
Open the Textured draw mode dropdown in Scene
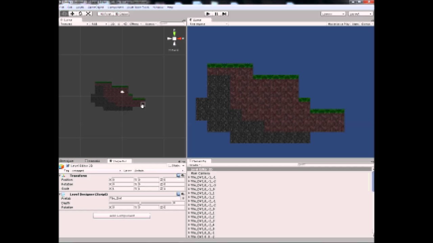74,24
